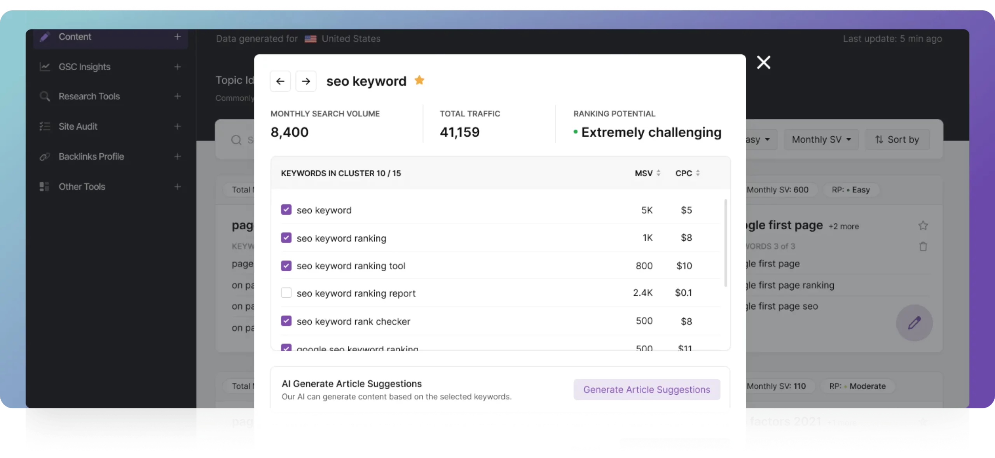995x458 pixels.
Task: Click the Sort by button
Action: coord(897,140)
